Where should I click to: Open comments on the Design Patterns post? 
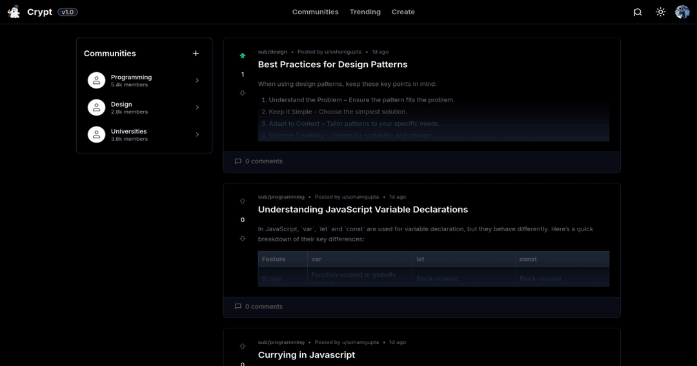259,161
